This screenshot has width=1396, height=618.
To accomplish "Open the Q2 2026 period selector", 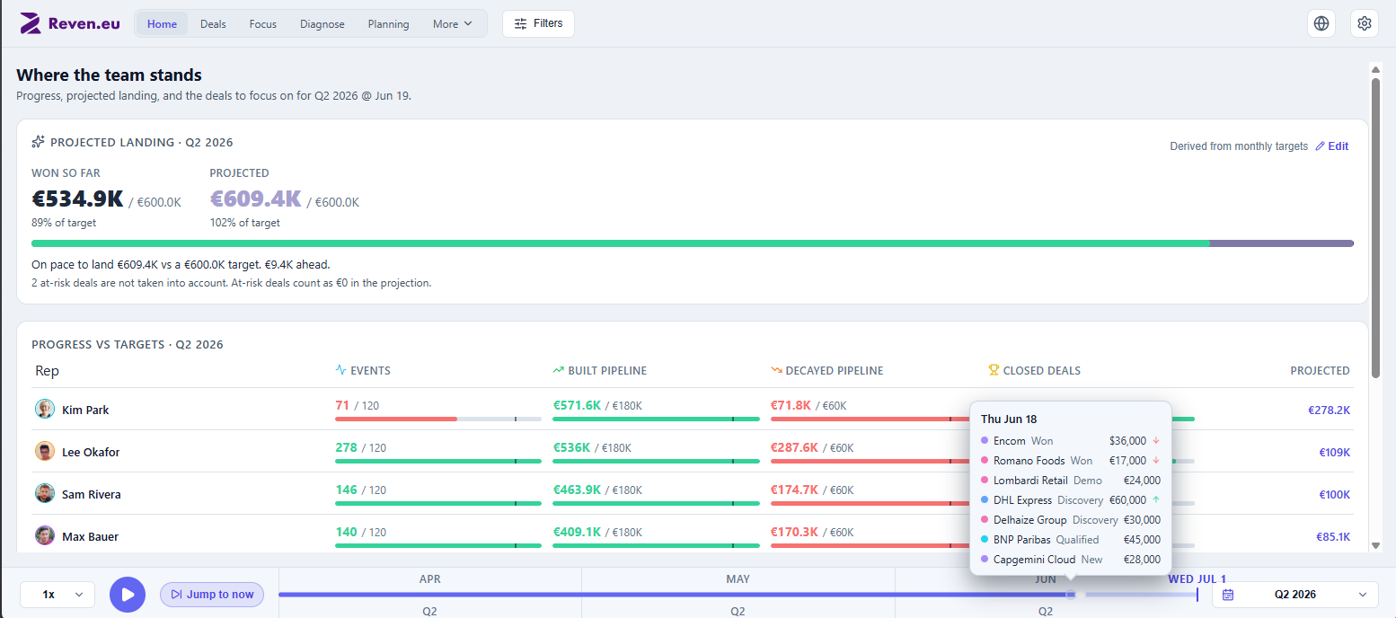I will [1294, 594].
